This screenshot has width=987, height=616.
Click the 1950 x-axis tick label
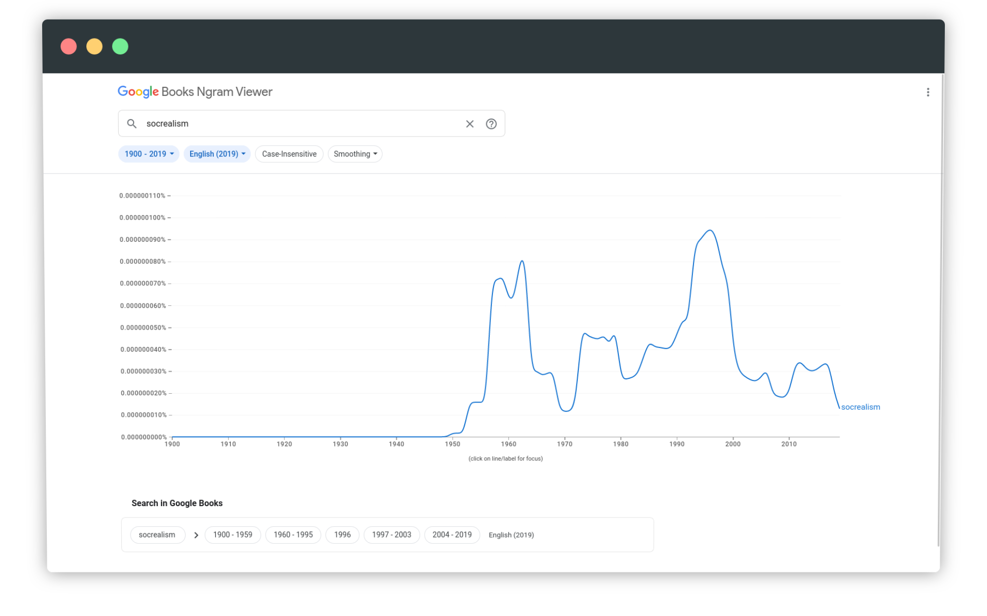452,444
